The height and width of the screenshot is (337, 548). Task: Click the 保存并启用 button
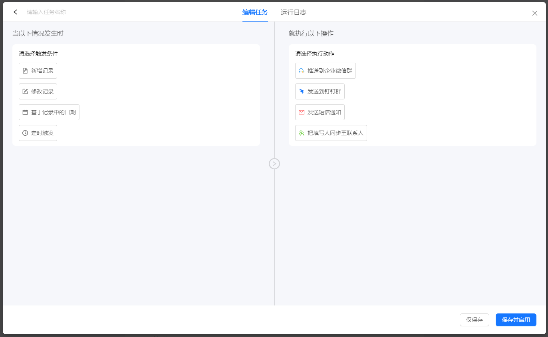coord(516,320)
